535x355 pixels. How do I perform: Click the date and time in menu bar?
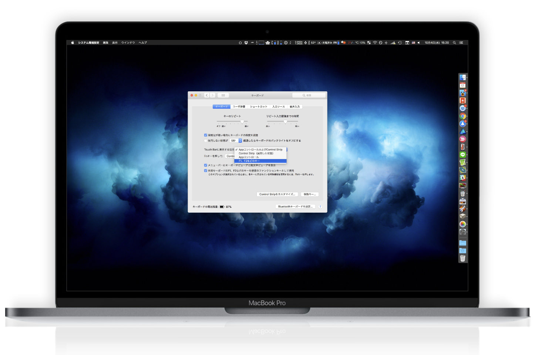click(x=437, y=43)
